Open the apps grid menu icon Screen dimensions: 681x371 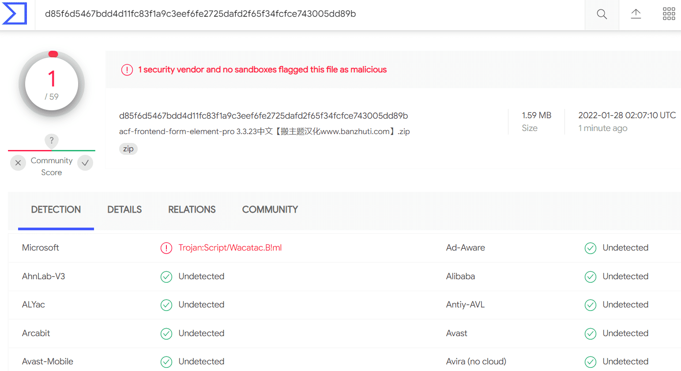(669, 14)
